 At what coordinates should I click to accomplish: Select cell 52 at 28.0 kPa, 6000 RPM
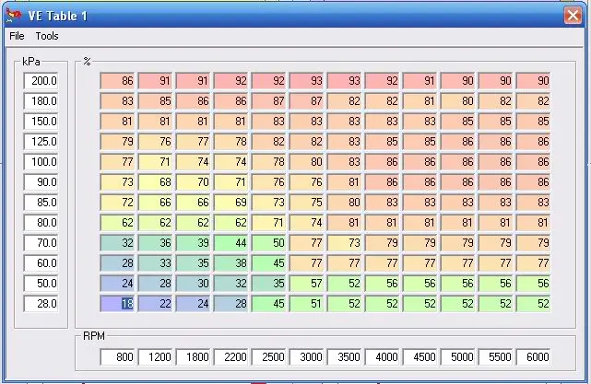[533, 304]
